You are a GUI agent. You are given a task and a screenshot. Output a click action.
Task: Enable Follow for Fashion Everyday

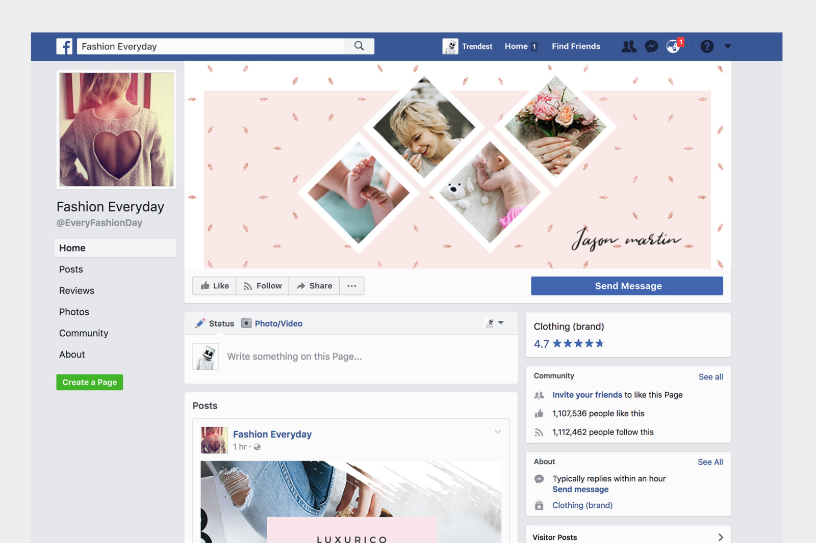click(262, 286)
